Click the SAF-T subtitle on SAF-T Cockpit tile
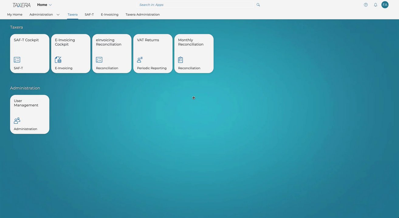 (19, 68)
